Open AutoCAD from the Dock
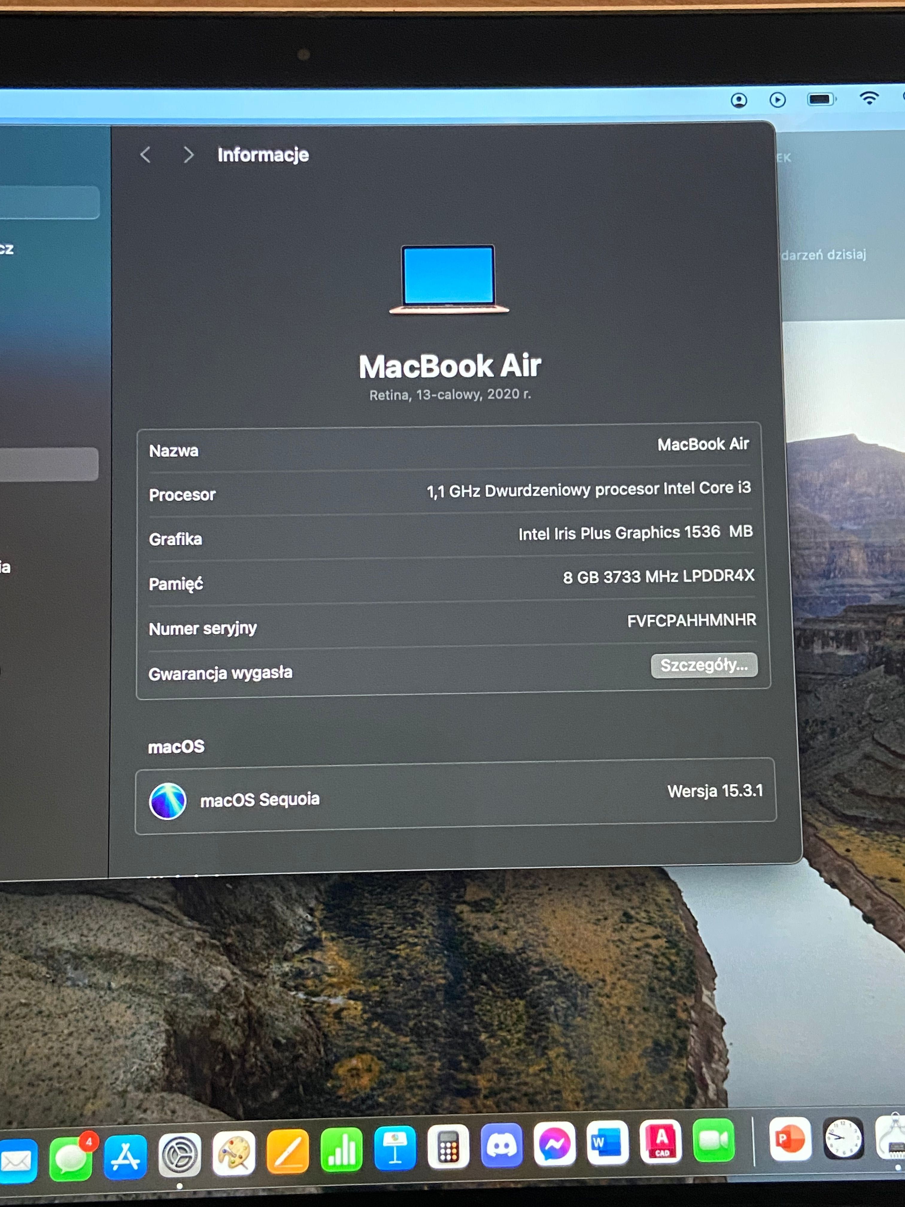 tap(660, 1141)
